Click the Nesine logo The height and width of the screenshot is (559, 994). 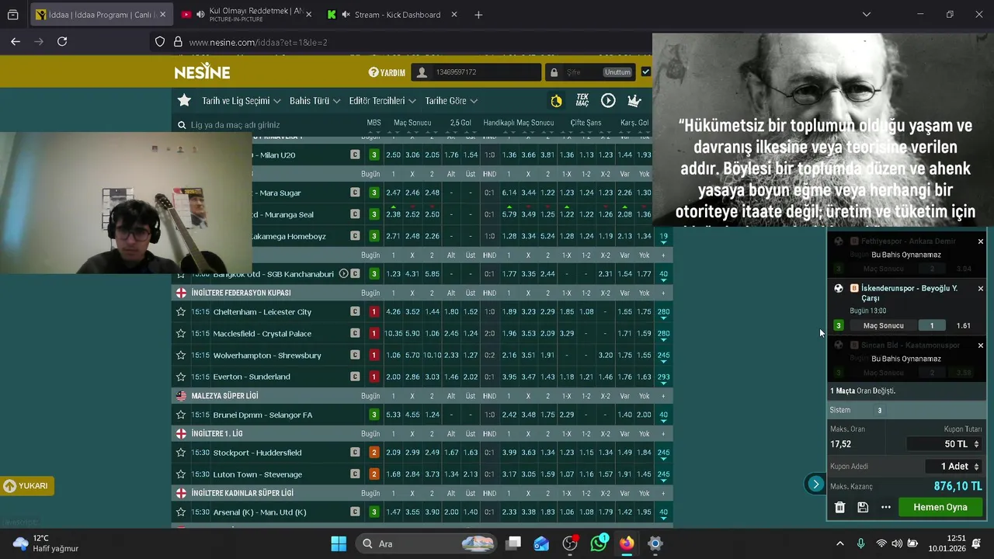click(202, 72)
